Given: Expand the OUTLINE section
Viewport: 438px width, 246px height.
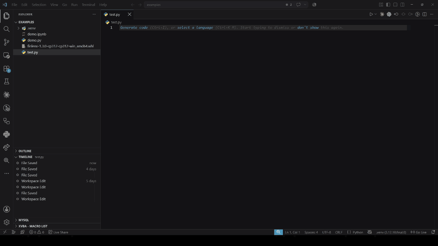Looking at the screenshot, I should 57,151.
